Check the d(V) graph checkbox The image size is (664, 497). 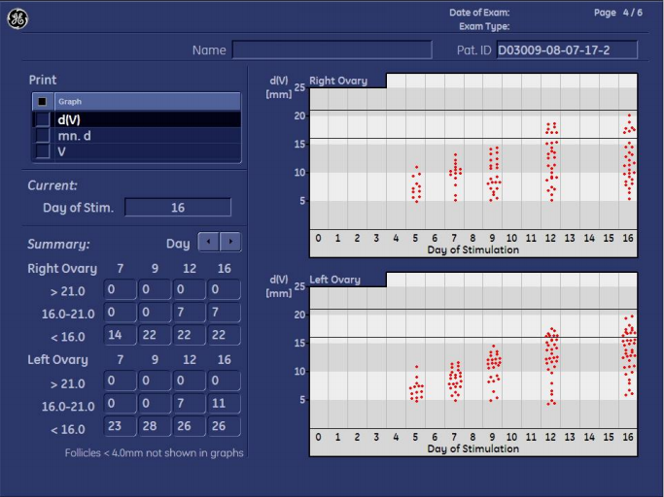[43, 119]
